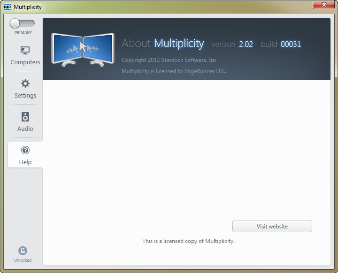The image size is (338, 273).
Task: Click the MP logo in title bar
Action: point(8,7)
